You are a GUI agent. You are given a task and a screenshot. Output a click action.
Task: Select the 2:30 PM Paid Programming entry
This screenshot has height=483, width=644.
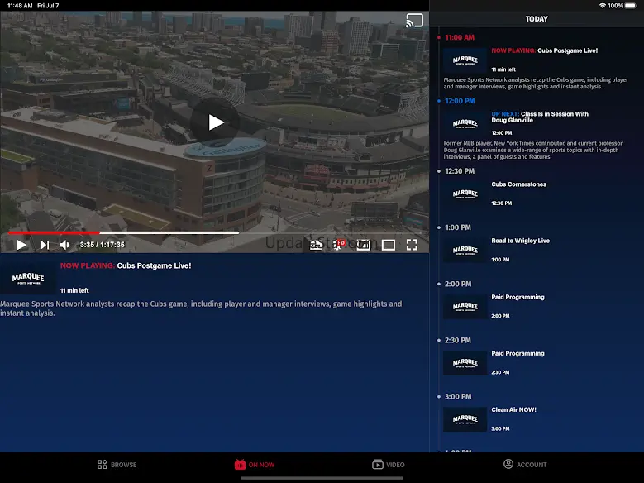[x=538, y=362]
